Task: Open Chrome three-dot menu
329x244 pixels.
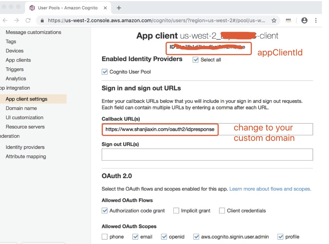Action: click(316, 20)
